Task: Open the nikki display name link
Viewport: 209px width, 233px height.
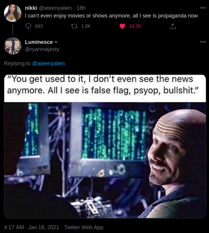Action: (31, 8)
